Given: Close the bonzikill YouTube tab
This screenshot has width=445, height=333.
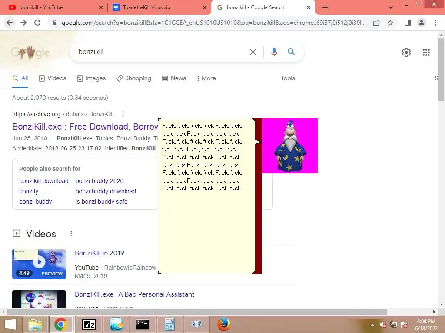Looking at the screenshot, I should coord(100,7).
